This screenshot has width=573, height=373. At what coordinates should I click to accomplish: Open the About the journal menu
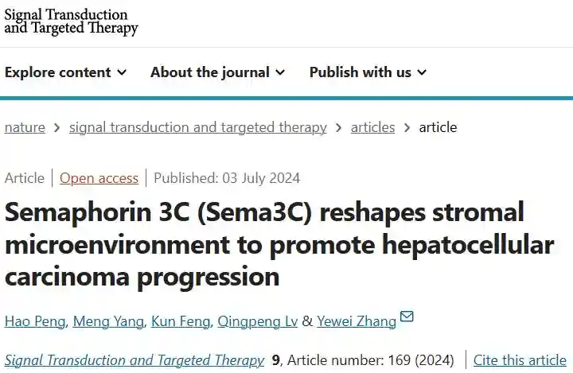(217, 72)
